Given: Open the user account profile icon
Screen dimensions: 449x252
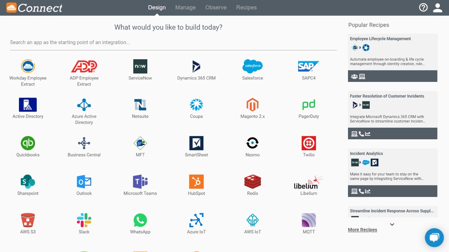Looking at the screenshot, I should 437,7.
